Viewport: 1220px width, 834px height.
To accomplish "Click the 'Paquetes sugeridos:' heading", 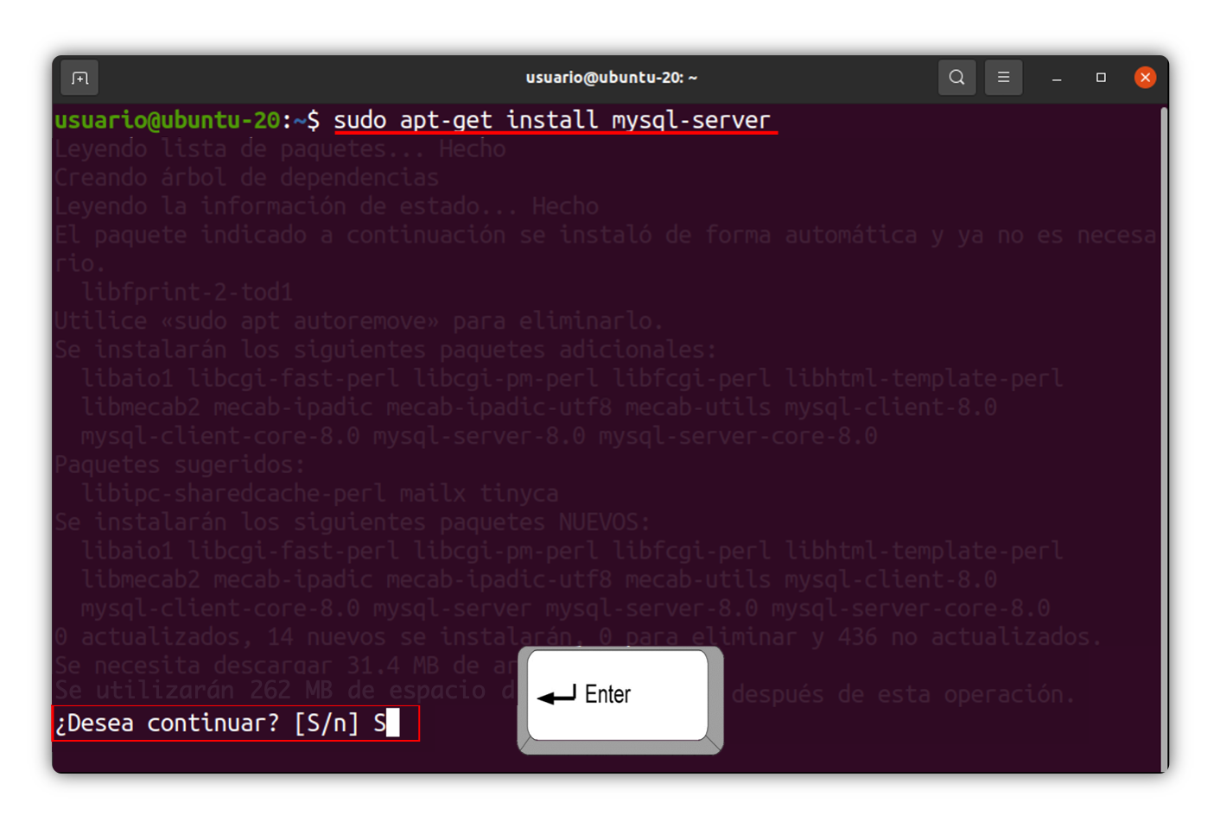I will [180, 464].
